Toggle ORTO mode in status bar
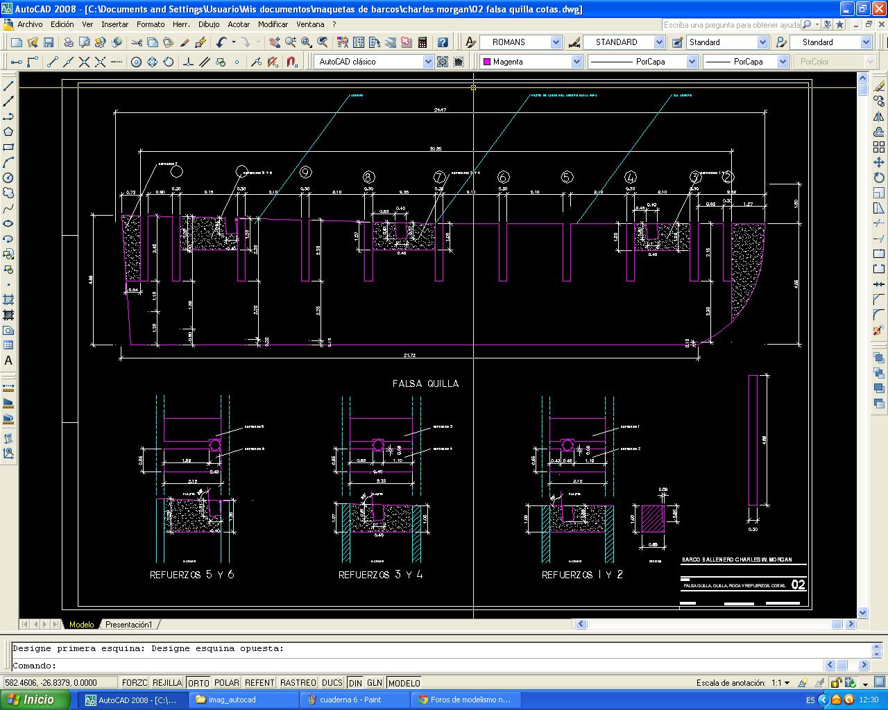This screenshot has width=888, height=710. click(x=198, y=683)
